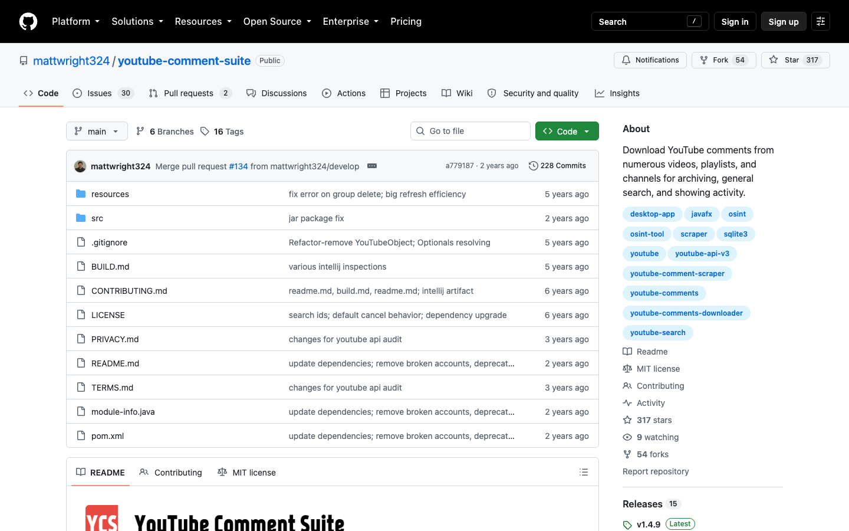This screenshot has width=849, height=531.
Task: Open the 54 forks link
Action: 646,454
